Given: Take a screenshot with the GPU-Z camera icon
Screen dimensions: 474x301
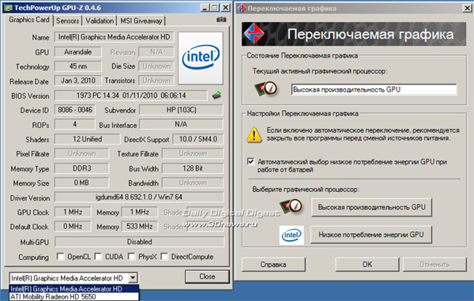Looking at the screenshot, I should 221,20.
